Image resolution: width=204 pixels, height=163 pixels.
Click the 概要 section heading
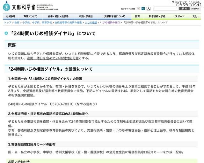[12, 45]
